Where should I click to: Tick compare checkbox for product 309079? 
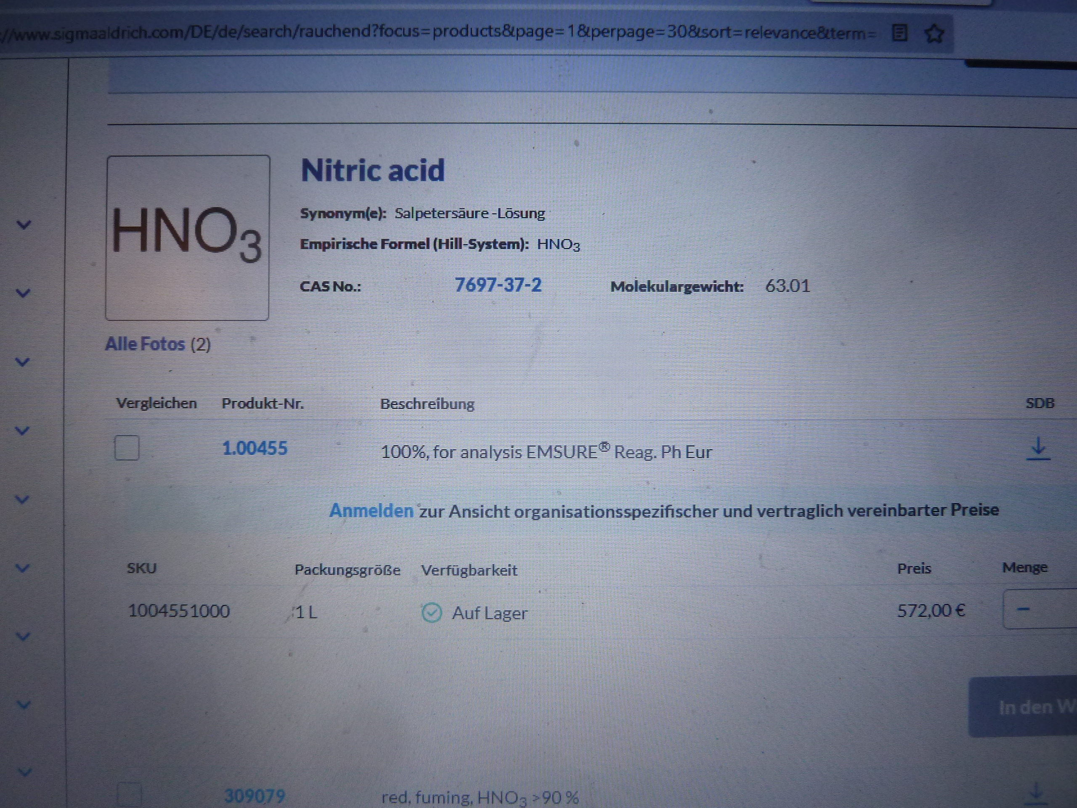[130, 795]
